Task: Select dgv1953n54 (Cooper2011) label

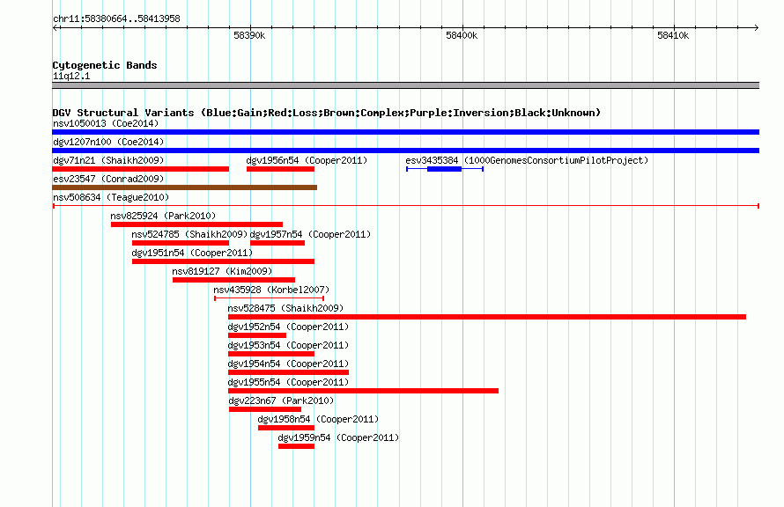Action: pos(288,345)
